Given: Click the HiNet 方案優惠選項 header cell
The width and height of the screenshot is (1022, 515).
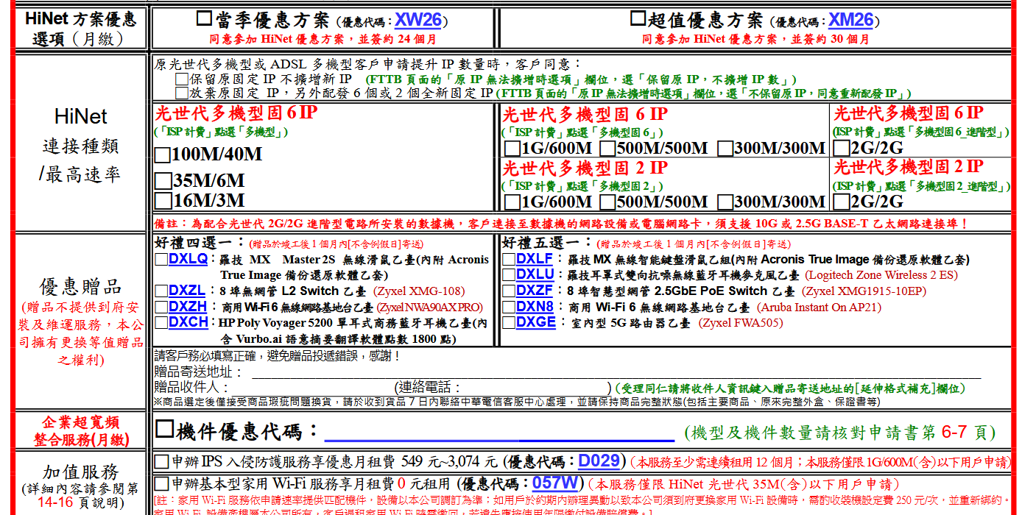Looking at the screenshot, I should (x=81, y=29).
